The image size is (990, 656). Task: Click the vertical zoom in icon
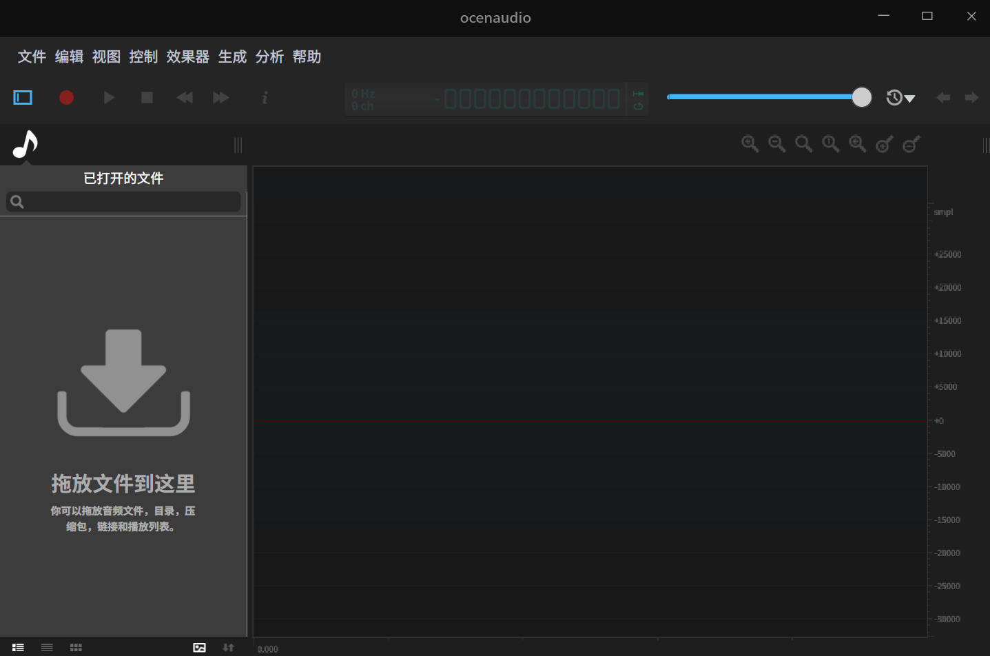884,144
